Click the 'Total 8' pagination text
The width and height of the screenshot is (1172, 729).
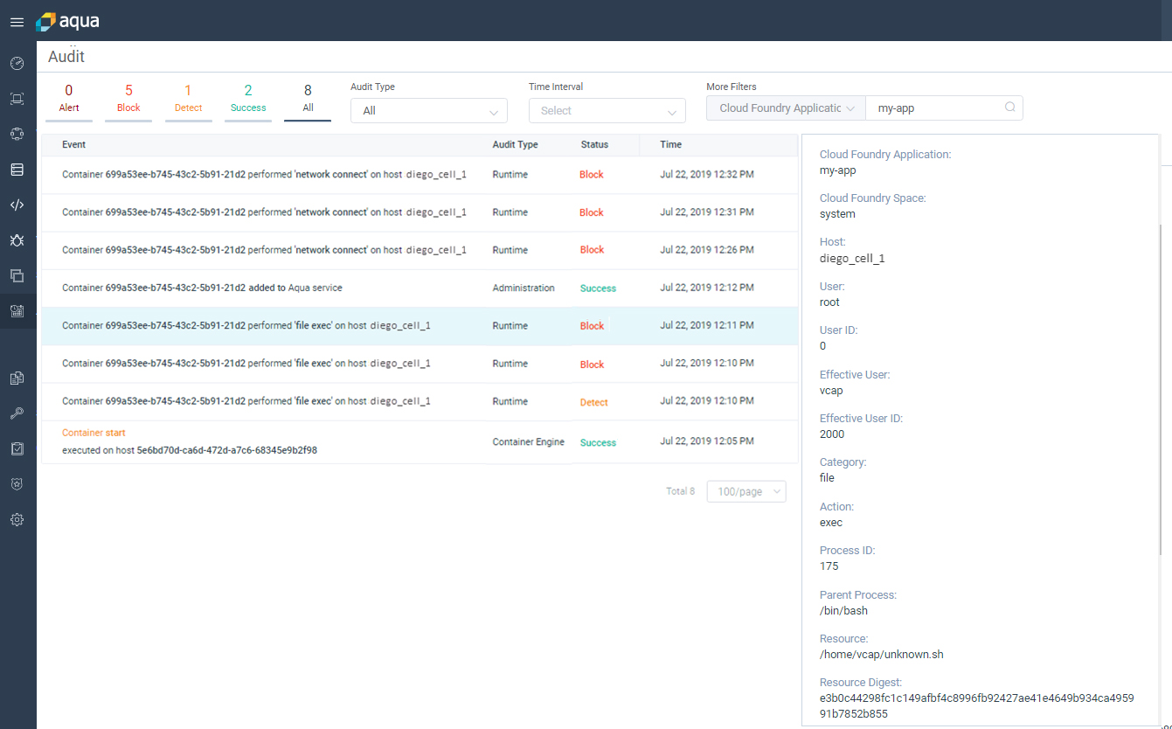680,491
